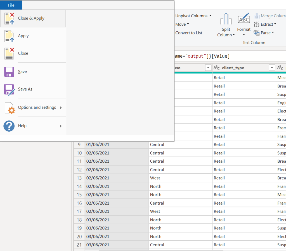The width and height of the screenshot is (286, 251).
Task: Click the client_type column header
Action: 244,68
